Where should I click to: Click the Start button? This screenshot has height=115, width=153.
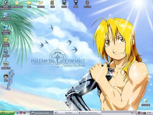[7, 113]
